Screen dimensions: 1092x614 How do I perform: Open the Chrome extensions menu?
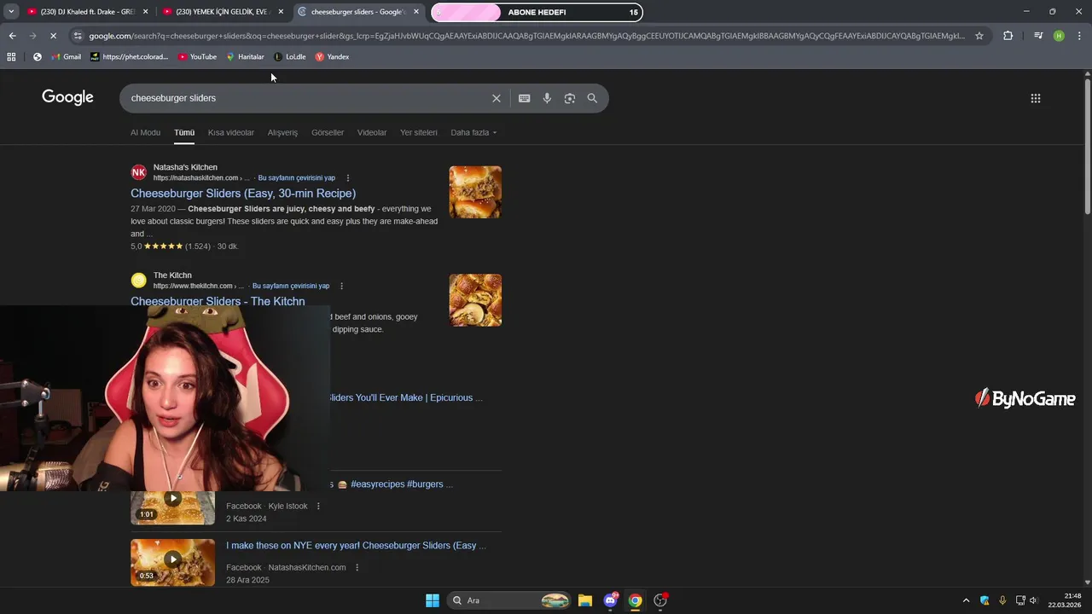point(1008,36)
